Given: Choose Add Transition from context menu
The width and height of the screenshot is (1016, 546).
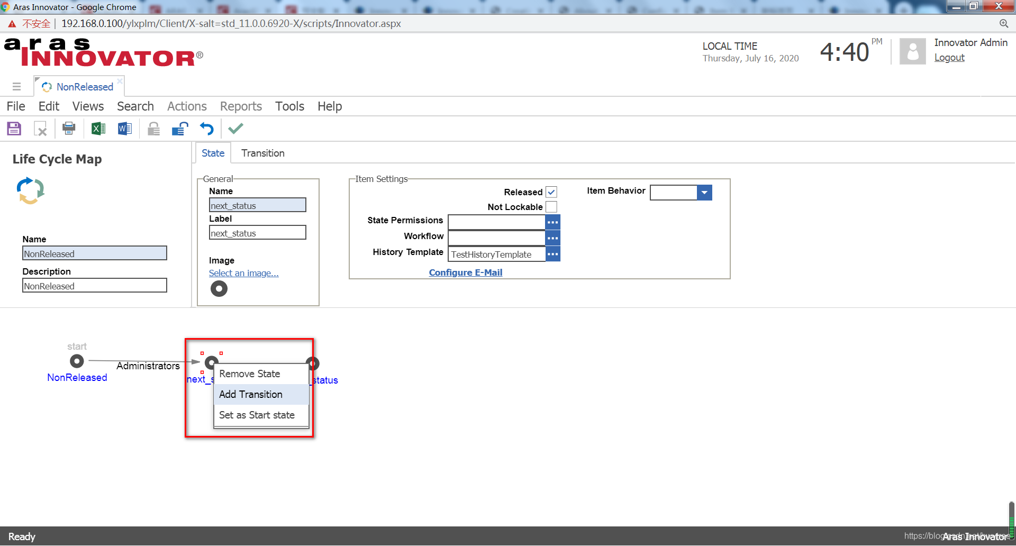Looking at the screenshot, I should pos(261,394).
